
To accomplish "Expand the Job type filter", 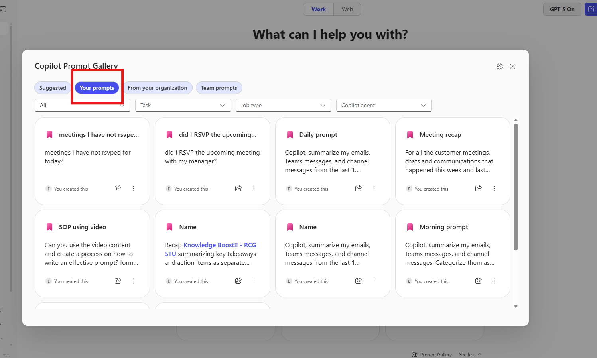I will (283, 105).
